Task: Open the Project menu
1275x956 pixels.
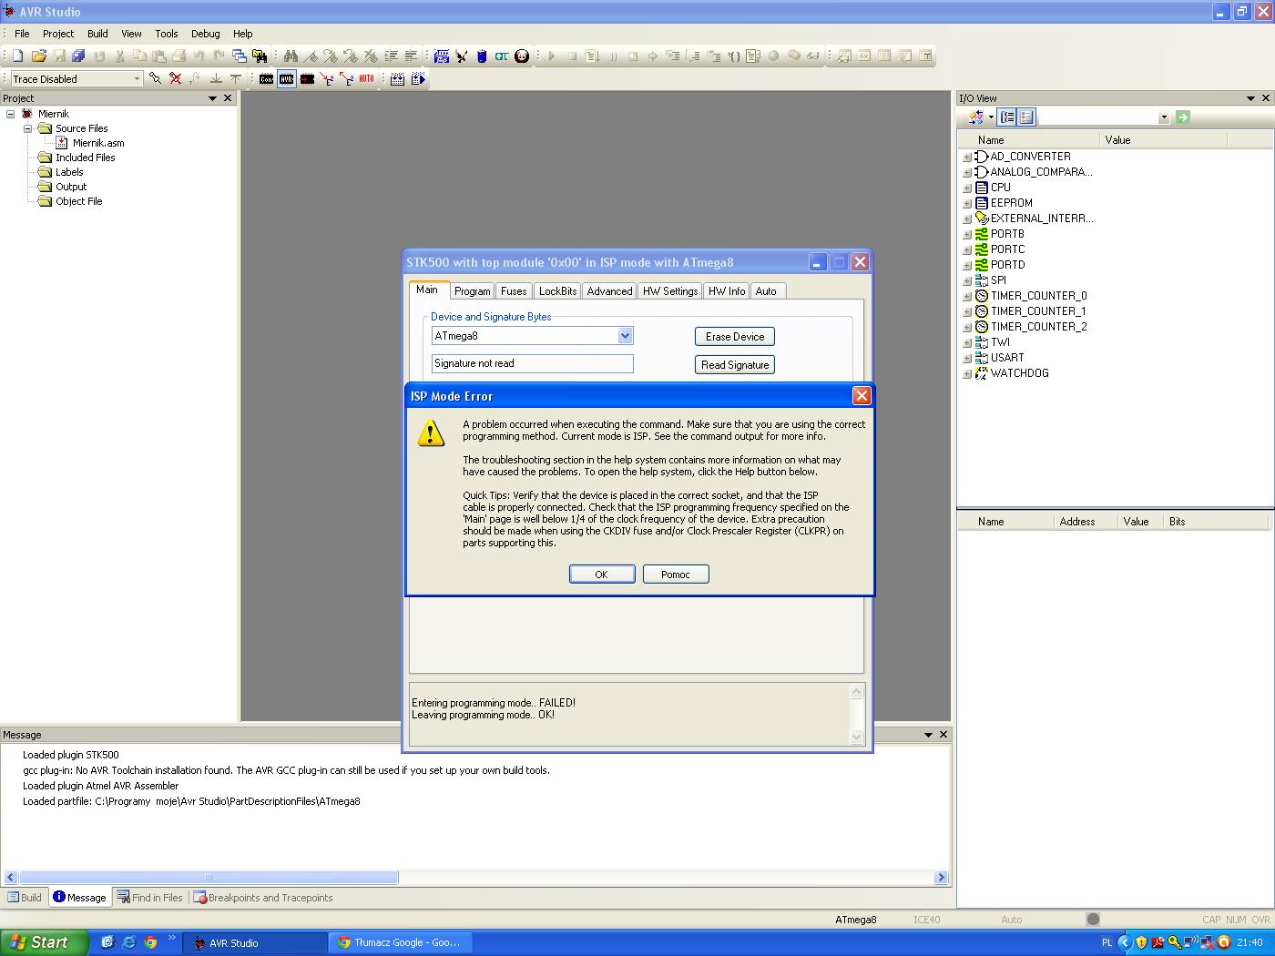Action: click(58, 34)
